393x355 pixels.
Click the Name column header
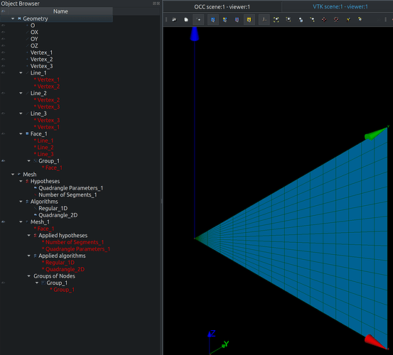(60, 11)
